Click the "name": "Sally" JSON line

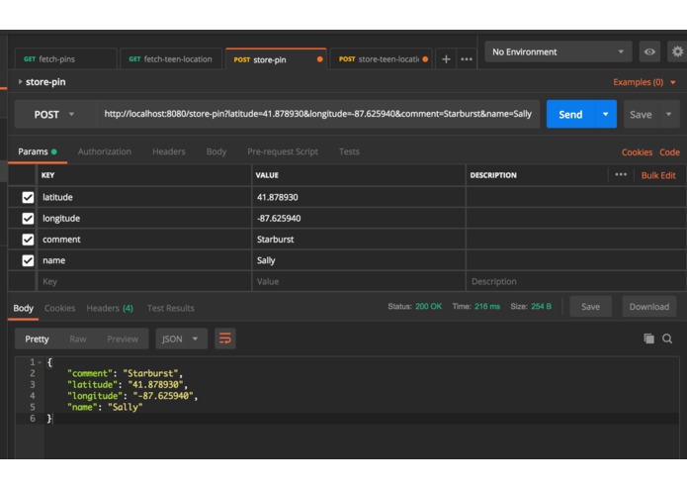tap(105, 407)
